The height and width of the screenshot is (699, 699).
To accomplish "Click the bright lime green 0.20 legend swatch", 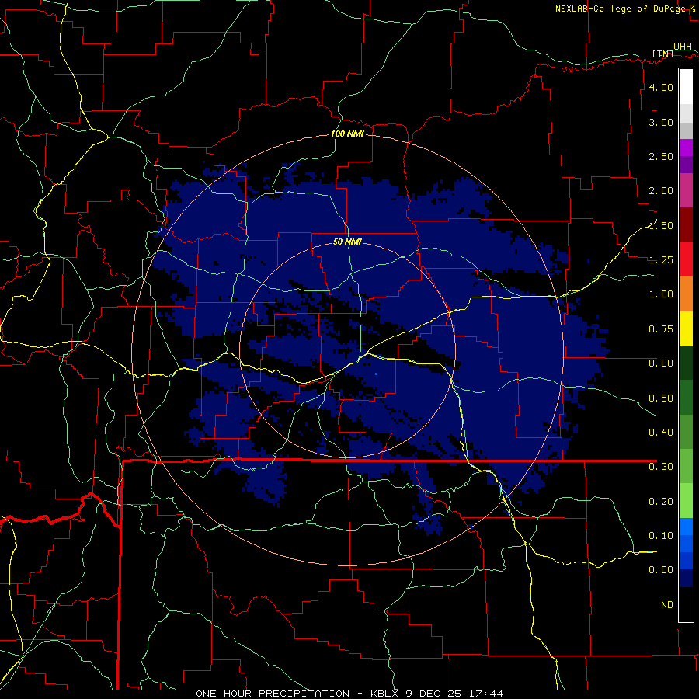I will 686,501.
